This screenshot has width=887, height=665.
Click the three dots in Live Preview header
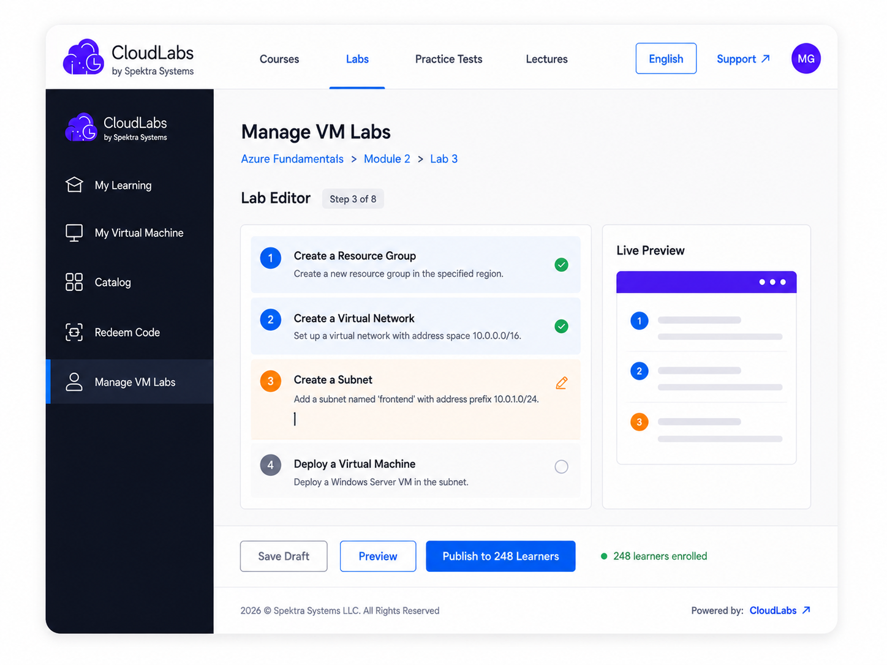[772, 282]
